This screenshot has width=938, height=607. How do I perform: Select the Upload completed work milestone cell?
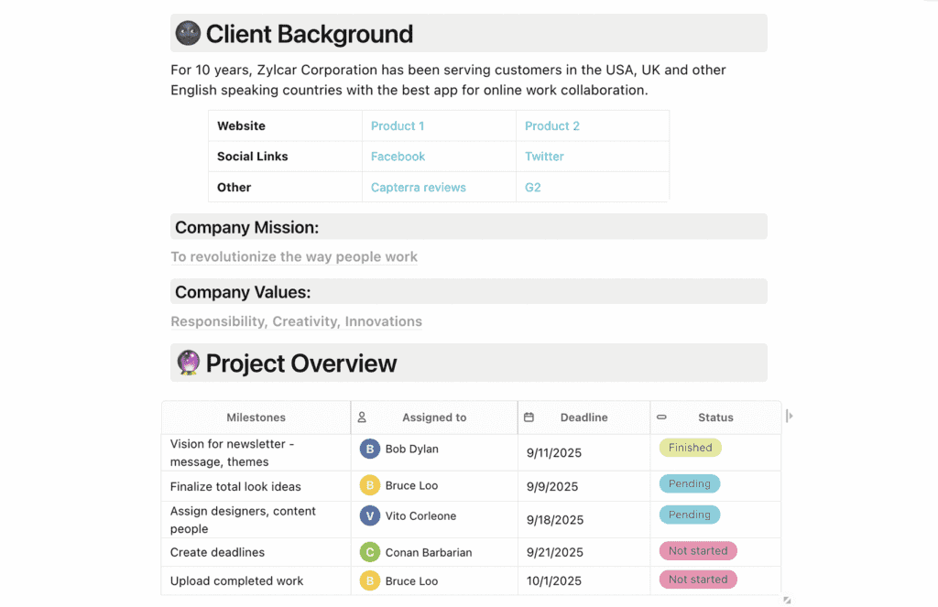[236, 581]
